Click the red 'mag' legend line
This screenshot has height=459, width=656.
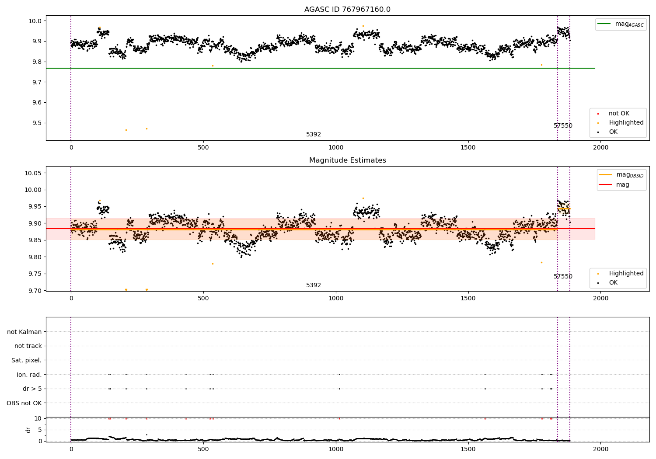[606, 184]
